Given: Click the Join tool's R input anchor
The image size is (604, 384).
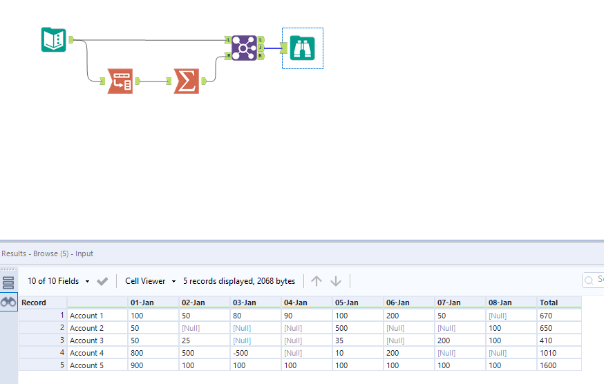Looking at the screenshot, I should pyautogui.click(x=227, y=56).
